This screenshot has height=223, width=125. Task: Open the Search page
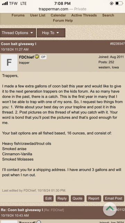click(x=108, y=15)
